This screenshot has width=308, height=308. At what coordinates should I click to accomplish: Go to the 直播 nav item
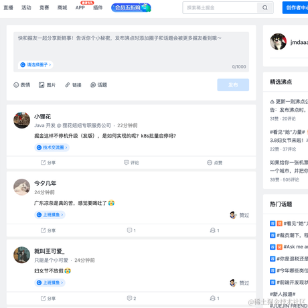point(8,8)
